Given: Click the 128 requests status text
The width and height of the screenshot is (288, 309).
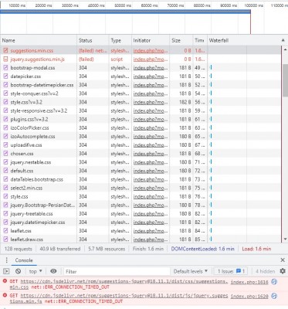Looking at the screenshot, I should pyautogui.click(x=18, y=249).
